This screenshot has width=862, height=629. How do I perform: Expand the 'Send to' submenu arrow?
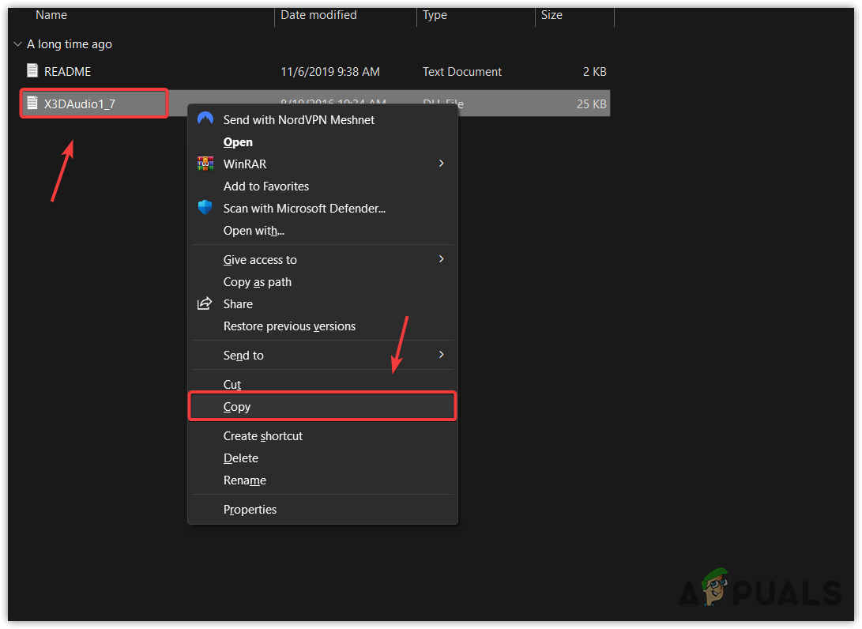[x=442, y=355]
